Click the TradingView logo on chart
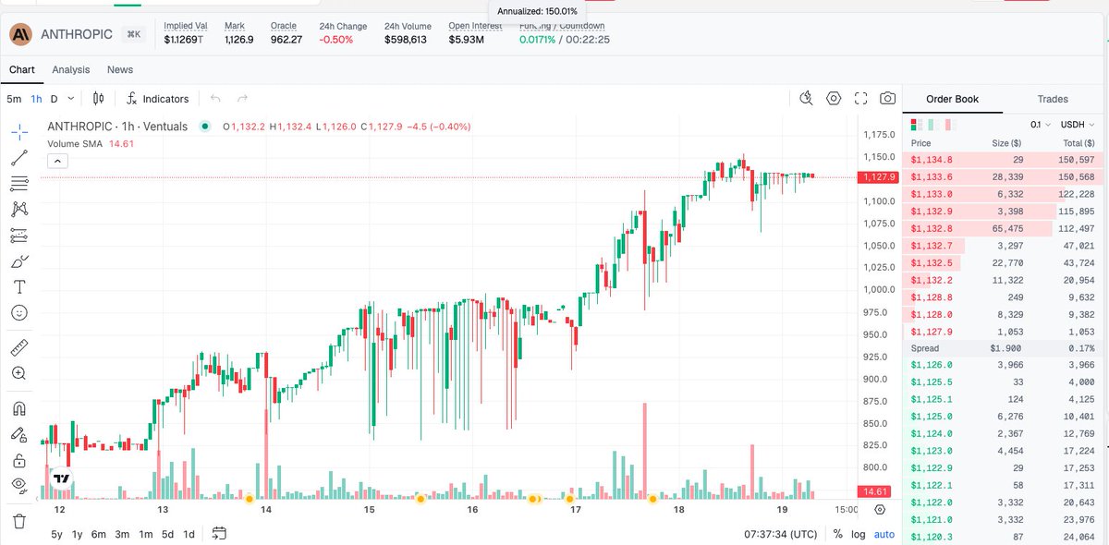 [61, 478]
